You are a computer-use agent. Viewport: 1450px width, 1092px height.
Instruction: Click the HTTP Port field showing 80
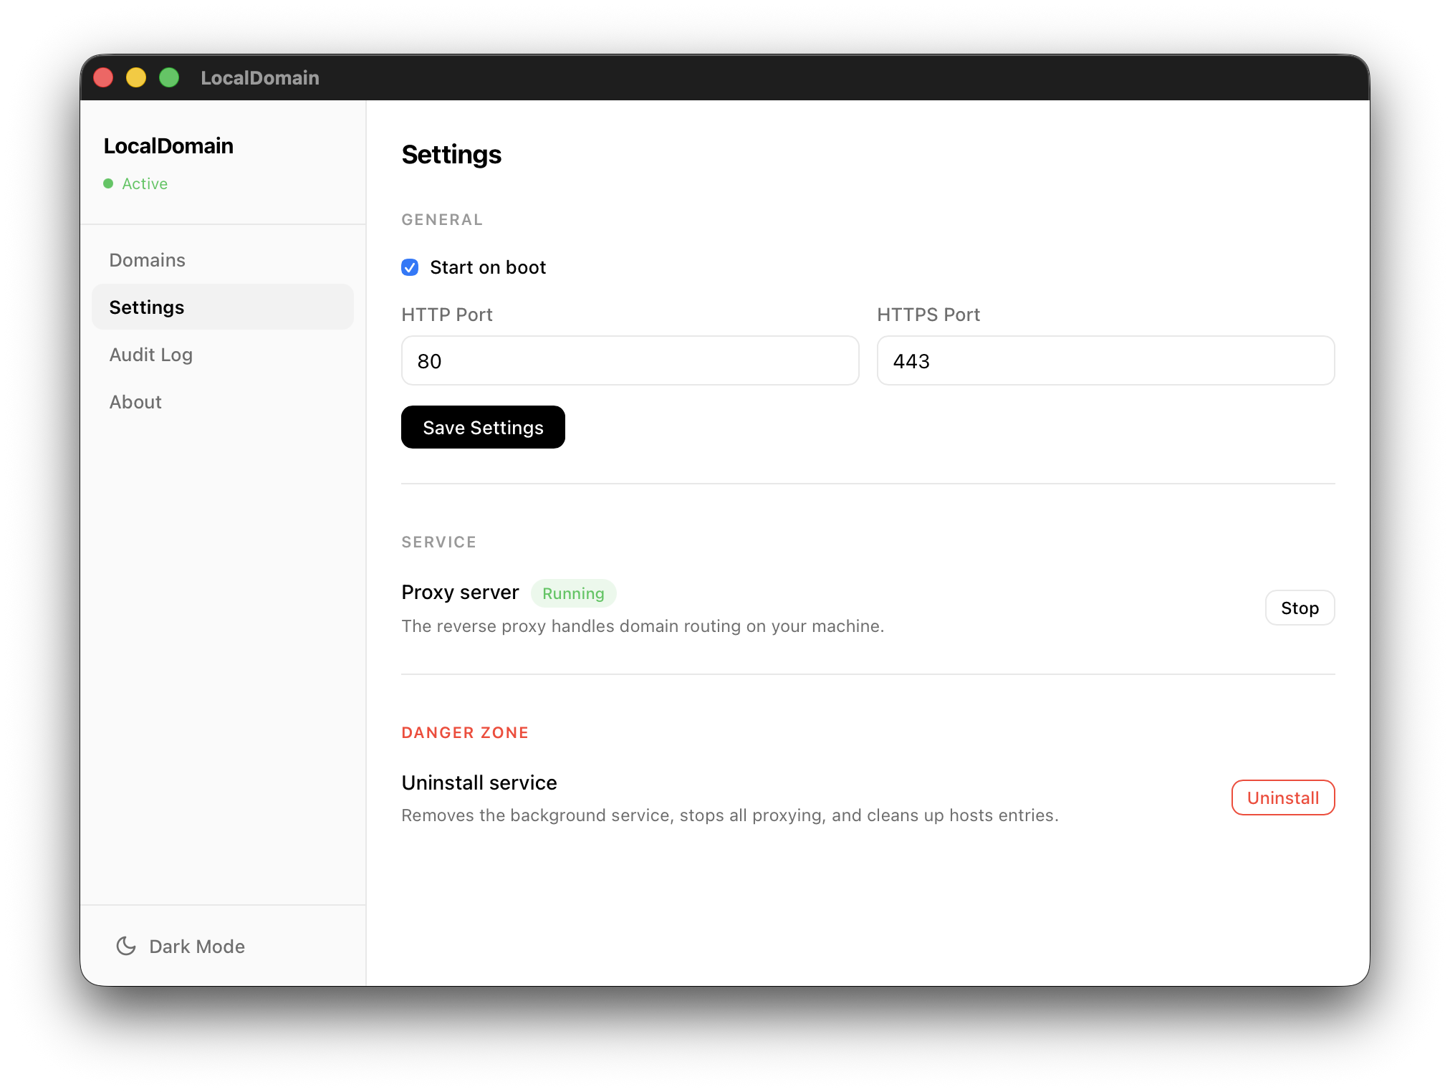coord(629,360)
